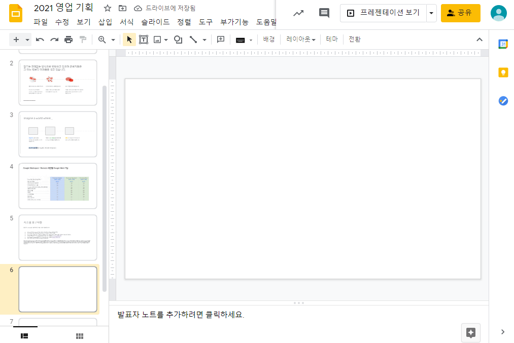The height and width of the screenshot is (343, 514).
Task: Click the blank slide canvas
Action: pyautogui.click(x=303, y=179)
